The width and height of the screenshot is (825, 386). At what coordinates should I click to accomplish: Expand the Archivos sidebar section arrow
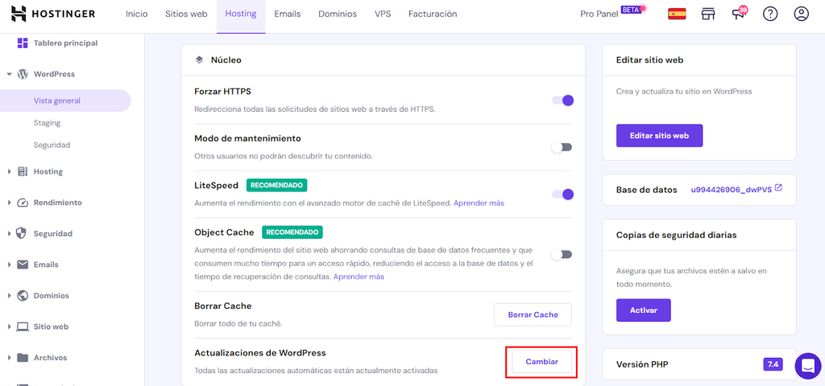point(9,358)
